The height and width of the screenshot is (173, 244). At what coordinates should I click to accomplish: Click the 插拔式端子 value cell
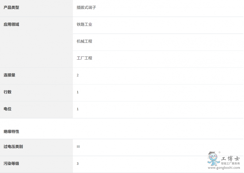pos(86,8)
